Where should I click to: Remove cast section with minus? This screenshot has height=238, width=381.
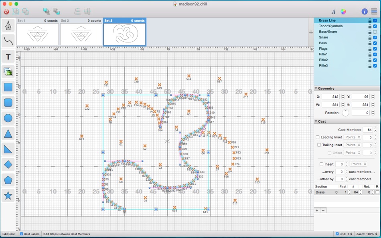tap(323, 210)
